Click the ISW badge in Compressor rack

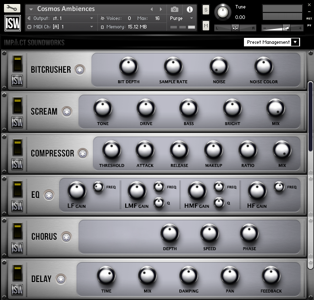[x=17, y=164]
